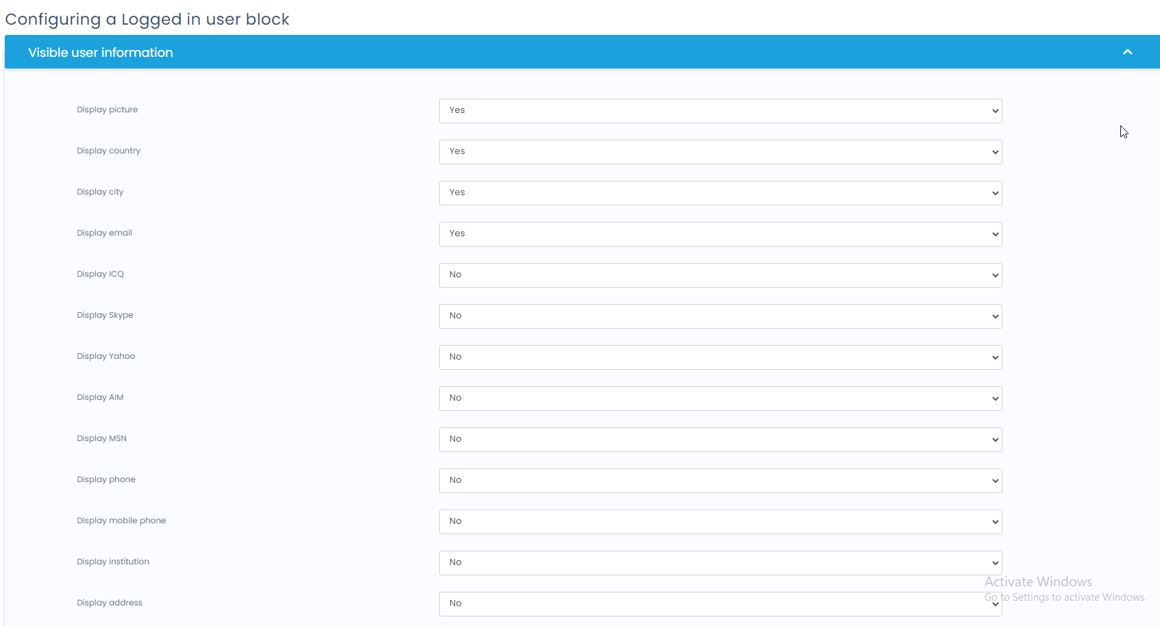Open the Display Yahoo select menu
The image size is (1160, 626).
[720, 358]
